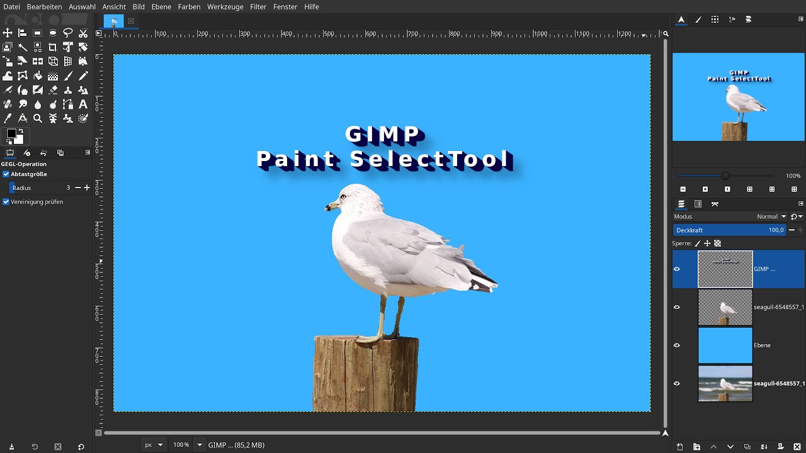This screenshot has width=806, height=453.
Task: Create a new layer button
Action: point(680,447)
